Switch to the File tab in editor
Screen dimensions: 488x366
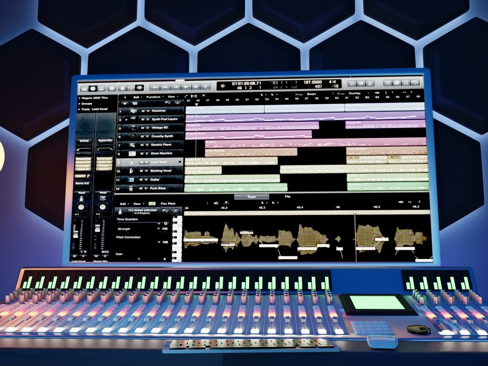(287, 196)
